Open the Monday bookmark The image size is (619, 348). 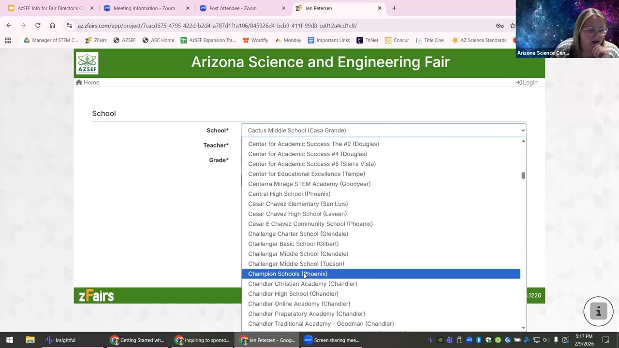click(x=288, y=41)
